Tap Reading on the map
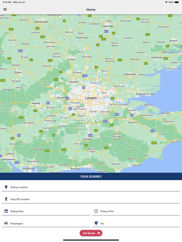182x242 pixels. point(36,103)
